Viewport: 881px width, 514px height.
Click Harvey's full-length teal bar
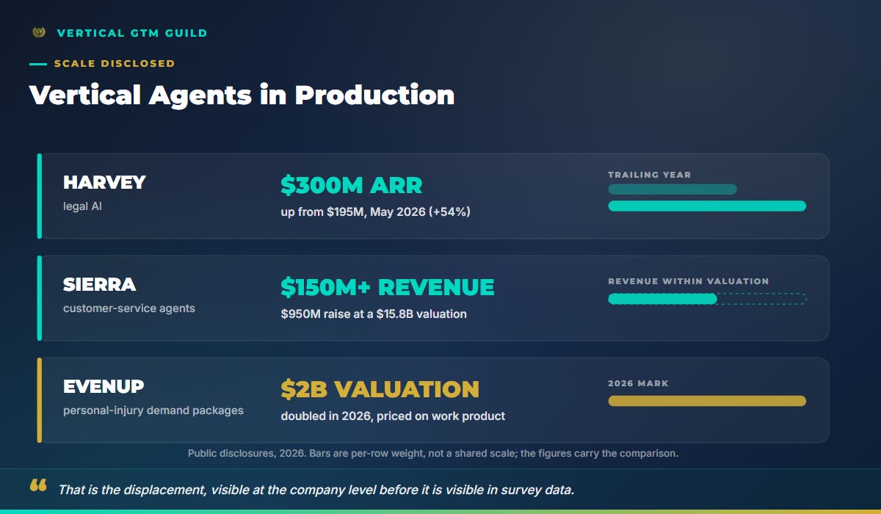(707, 206)
